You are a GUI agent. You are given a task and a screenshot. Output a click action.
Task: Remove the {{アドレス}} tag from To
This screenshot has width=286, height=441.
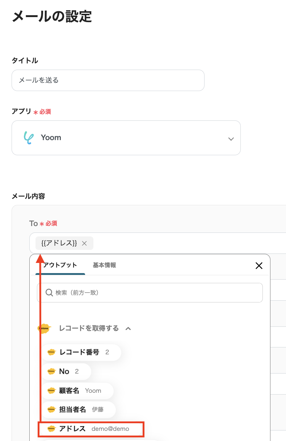click(84, 243)
